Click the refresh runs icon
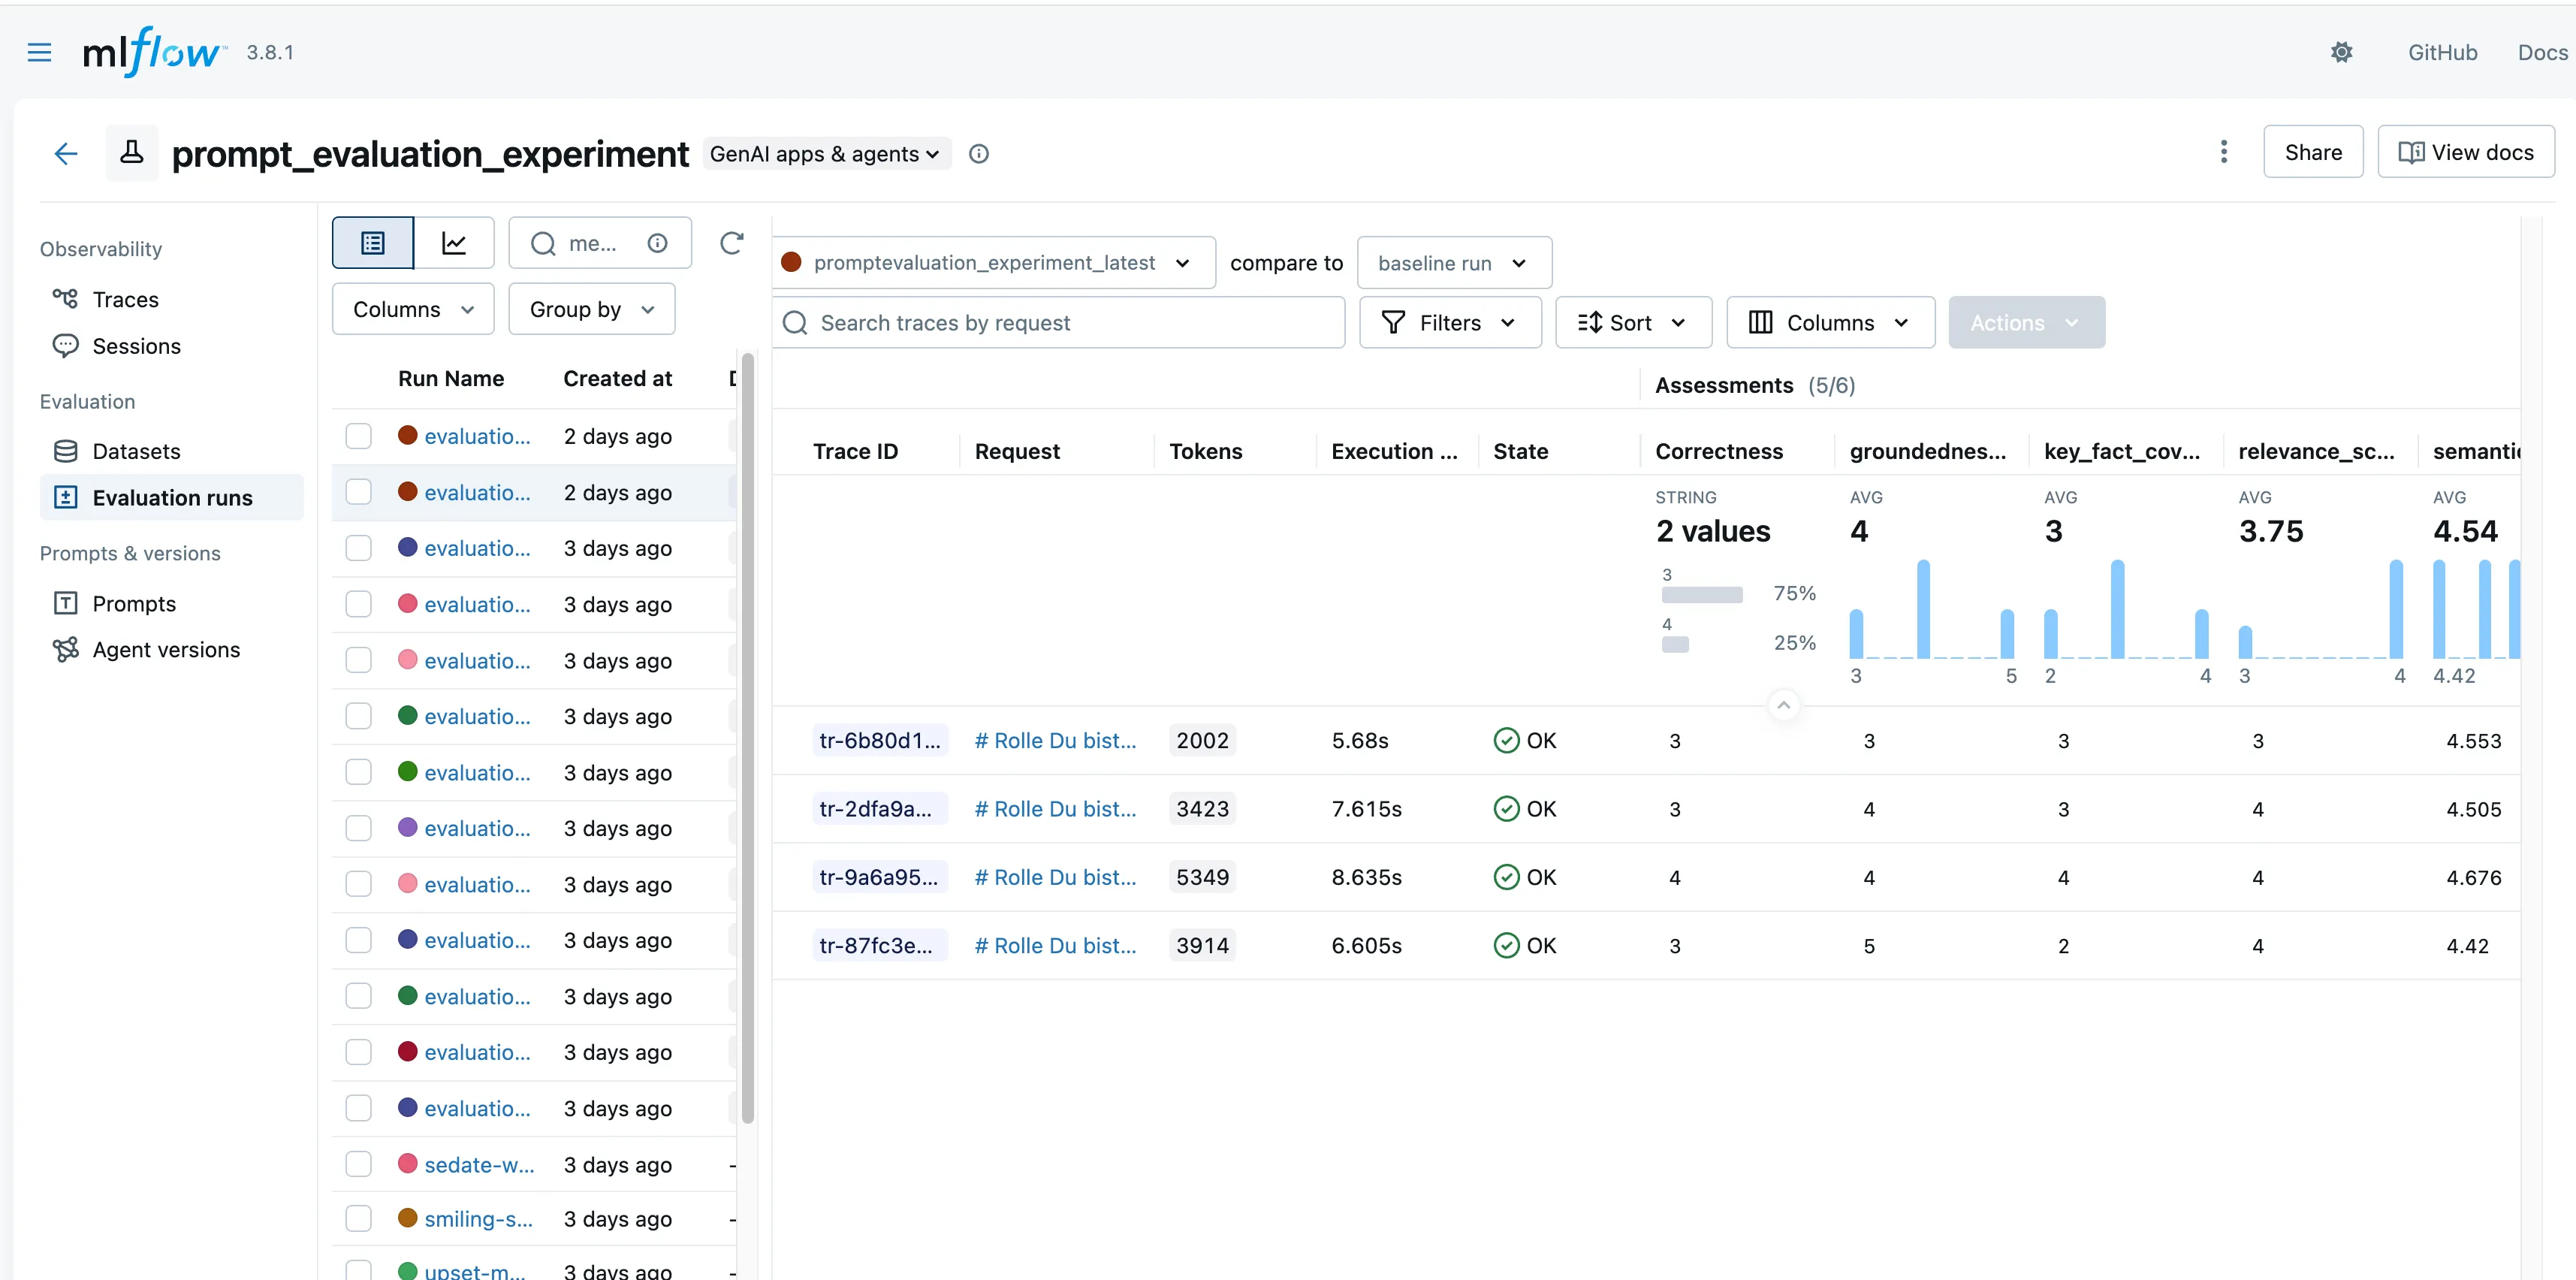Image resolution: width=2576 pixels, height=1280 pixels. coord(732,243)
